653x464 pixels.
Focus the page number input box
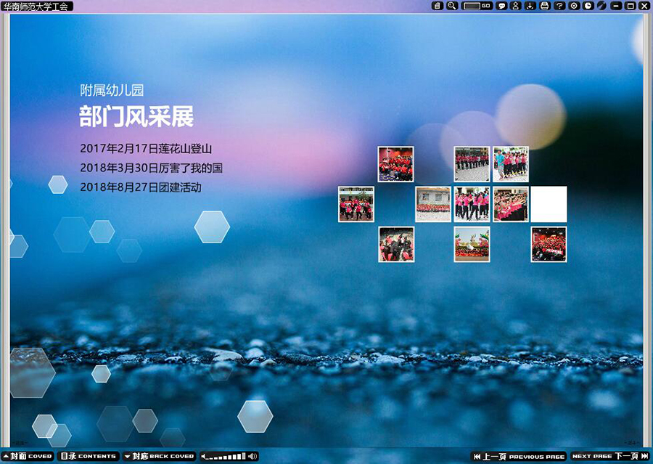click(472, 6)
